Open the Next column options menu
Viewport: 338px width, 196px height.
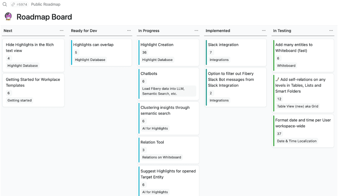pyautogui.click(x=61, y=31)
